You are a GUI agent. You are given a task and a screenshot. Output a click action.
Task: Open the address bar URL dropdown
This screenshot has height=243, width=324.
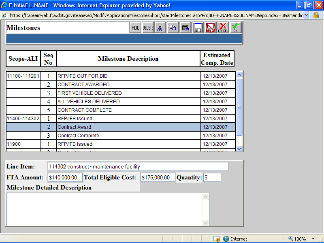coord(306,15)
